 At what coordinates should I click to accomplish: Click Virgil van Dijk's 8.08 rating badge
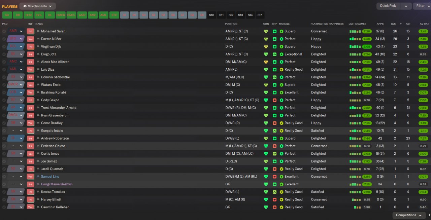[x=367, y=47]
